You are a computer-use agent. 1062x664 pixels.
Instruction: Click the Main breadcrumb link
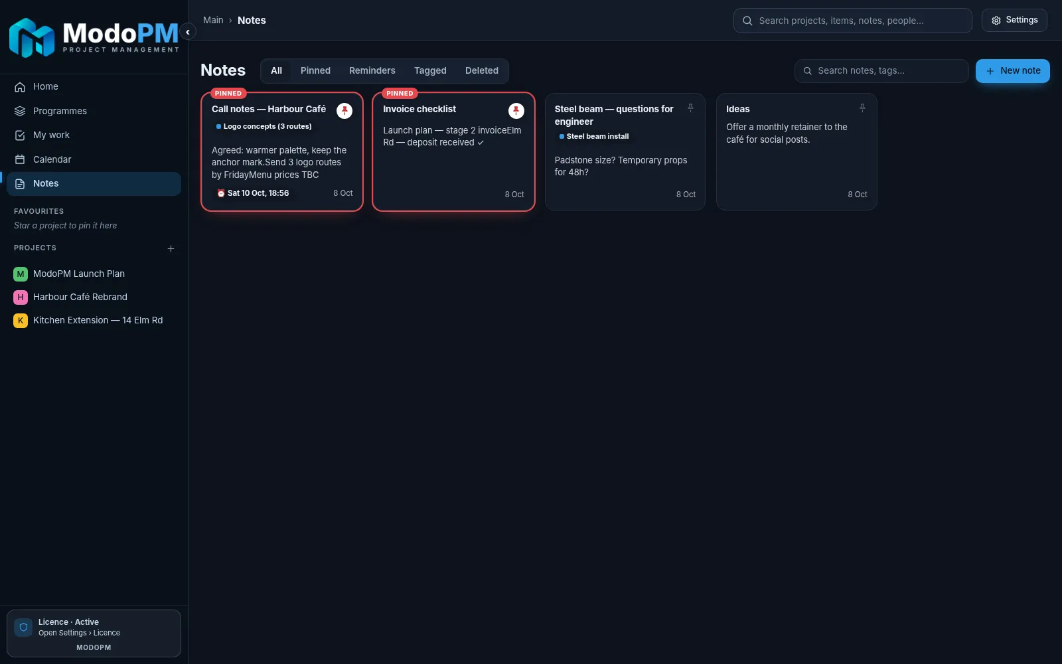click(213, 21)
